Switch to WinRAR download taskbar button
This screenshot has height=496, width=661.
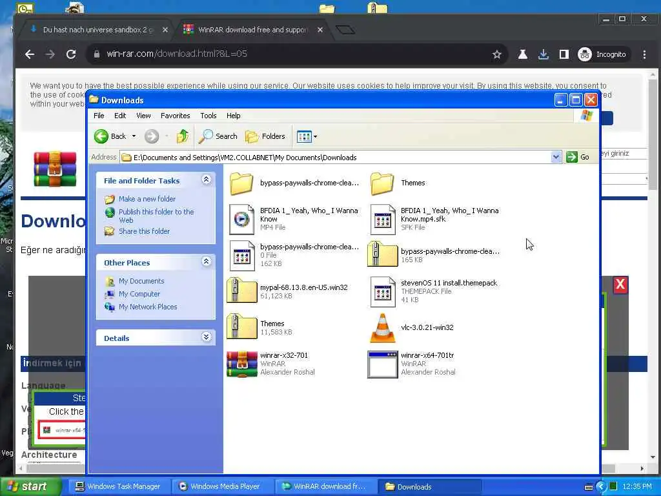click(327, 486)
